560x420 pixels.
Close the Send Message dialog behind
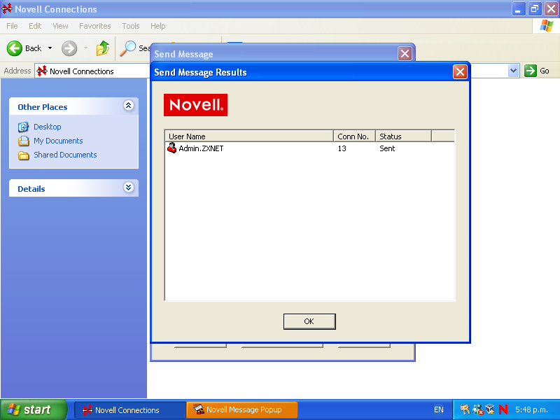click(405, 54)
